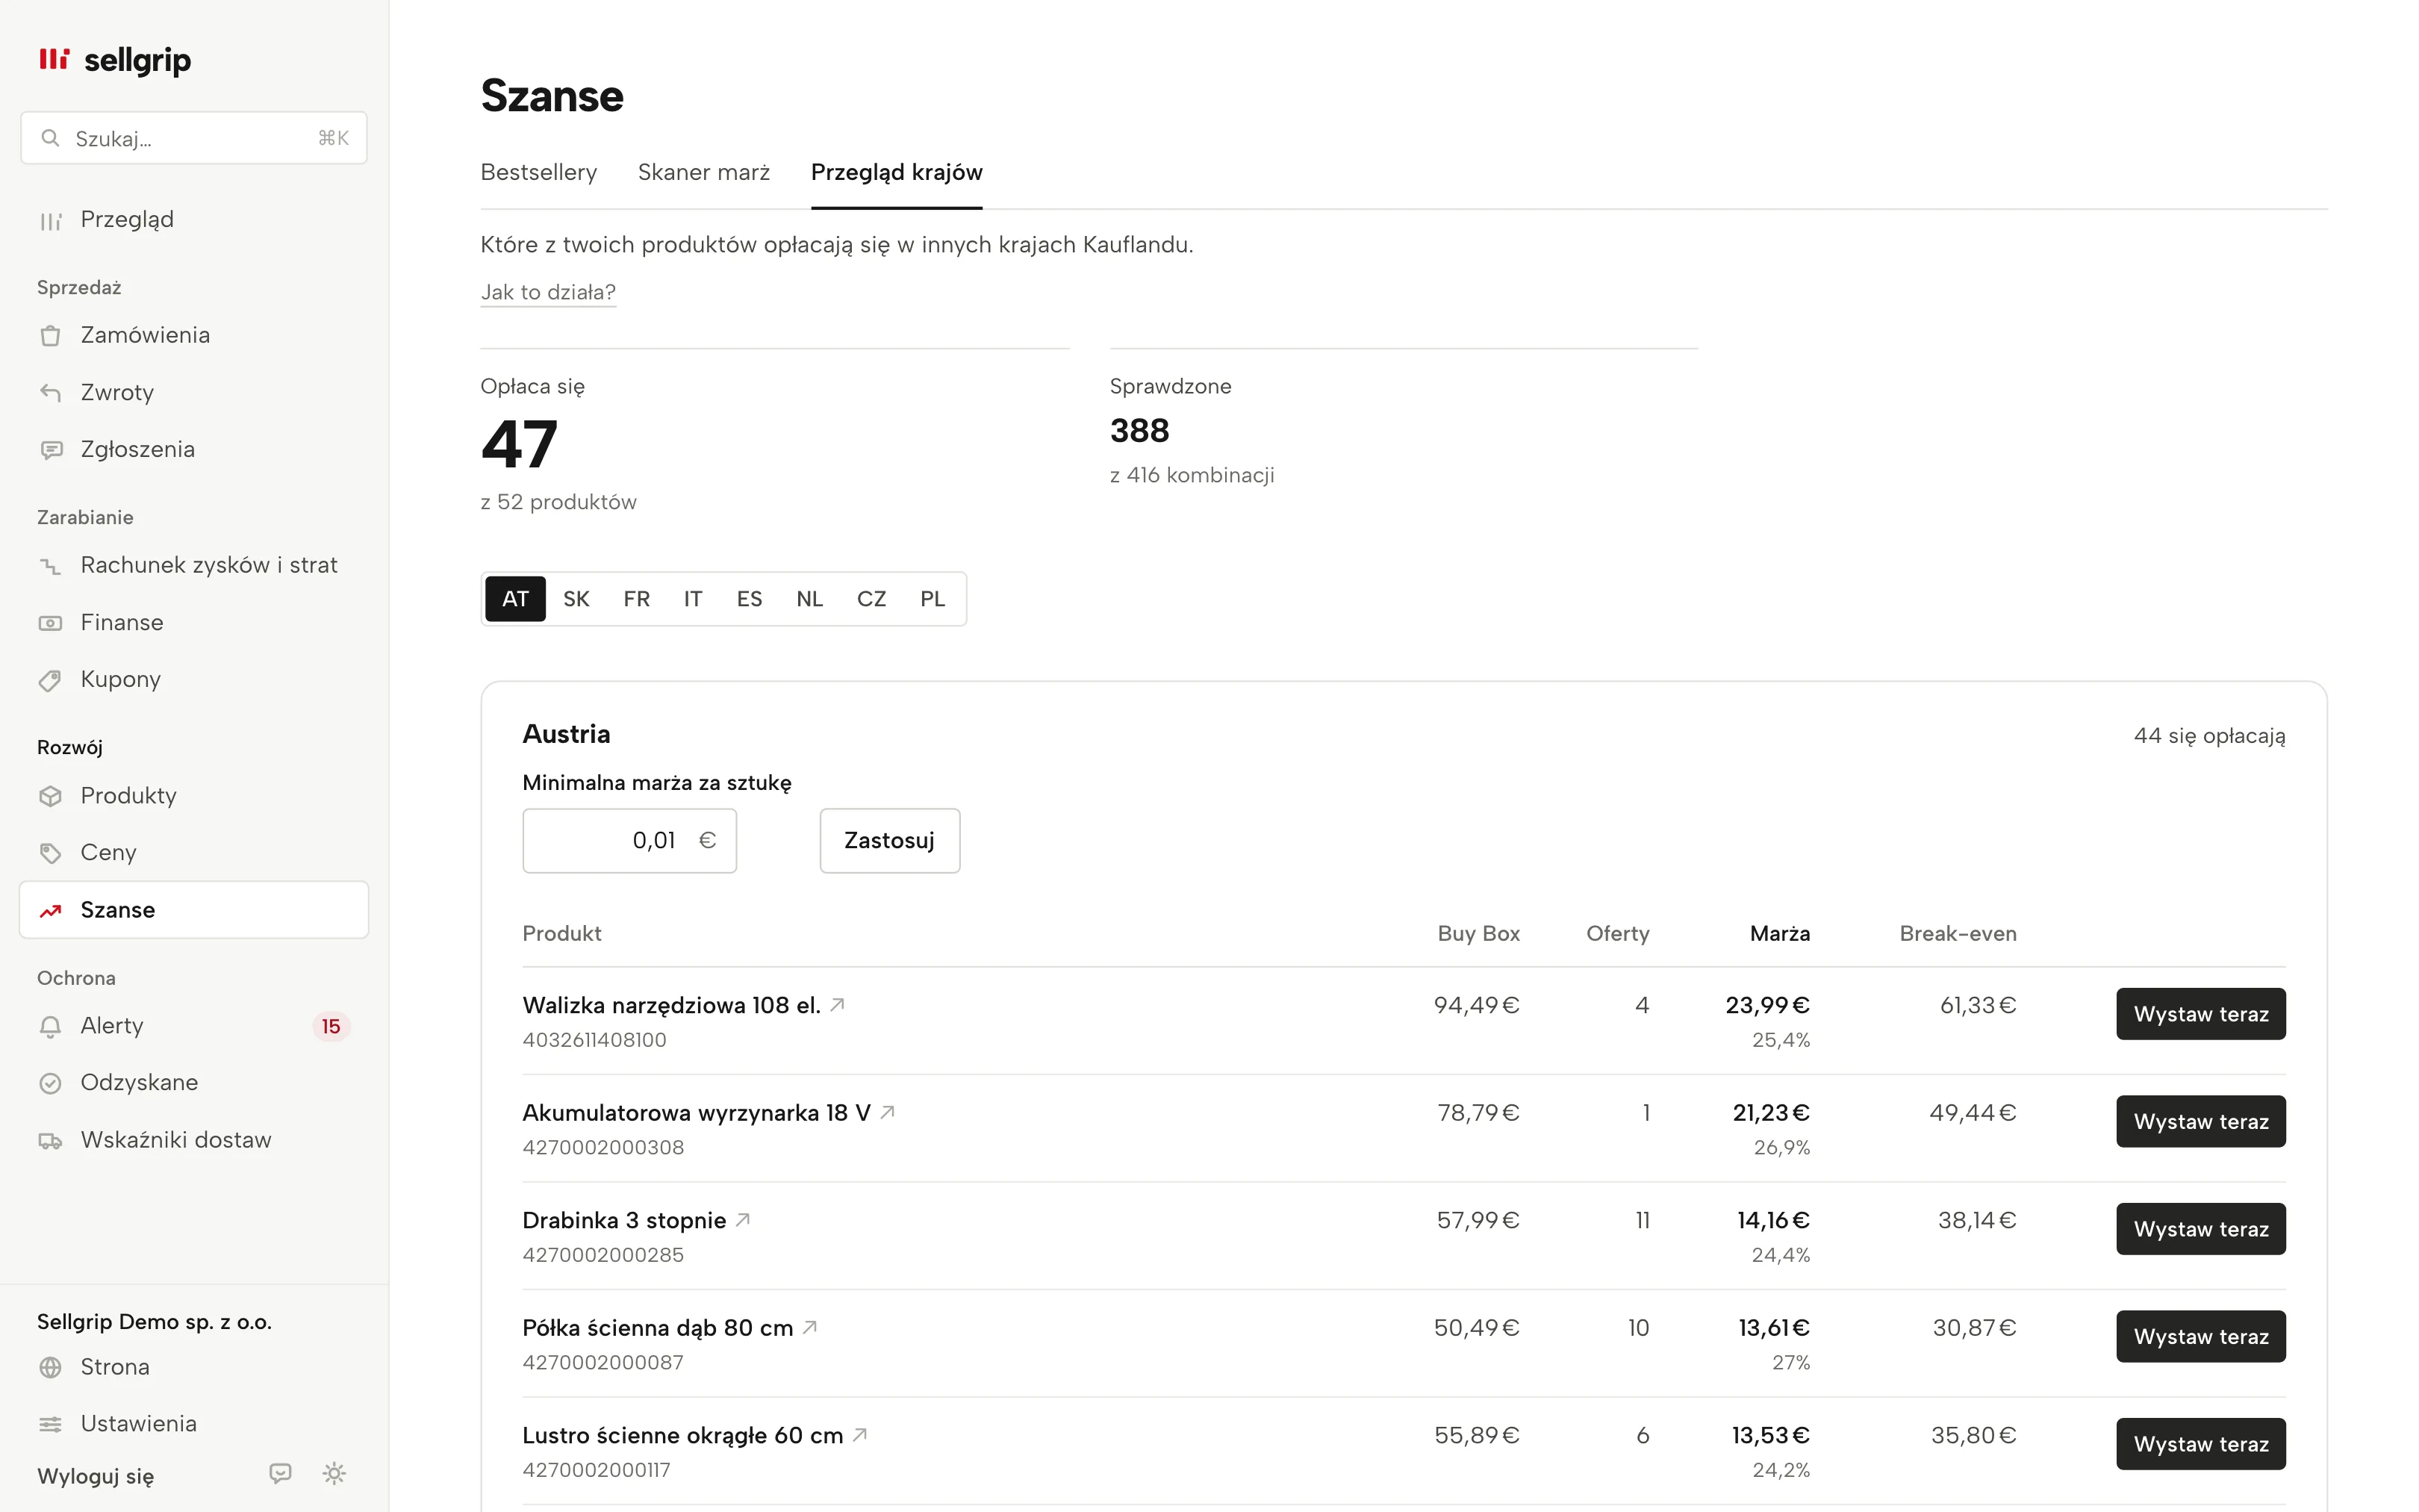The image size is (2419, 1512).
Task: Switch country filter to FR
Action: [x=637, y=599]
